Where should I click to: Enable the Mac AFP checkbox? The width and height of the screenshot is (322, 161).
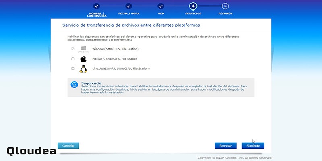pos(73,59)
